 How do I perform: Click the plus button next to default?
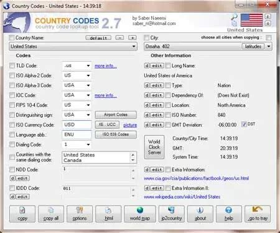(133, 38)
